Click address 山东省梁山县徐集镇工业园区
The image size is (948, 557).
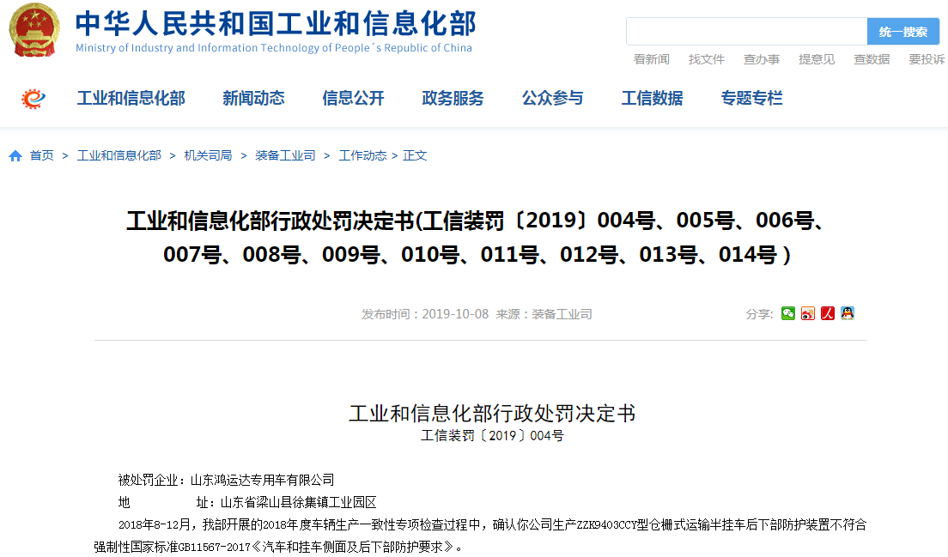tap(299, 503)
